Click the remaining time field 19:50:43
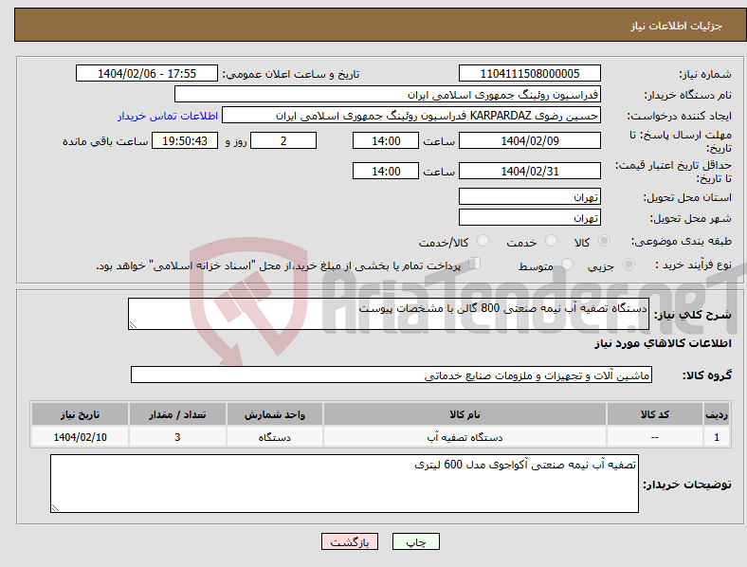 (185, 140)
